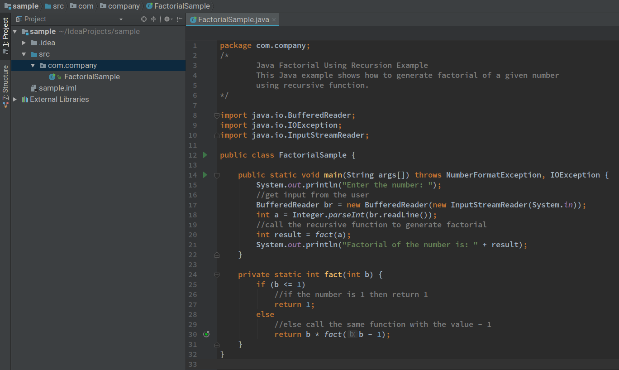Image resolution: width=619 pixels, height=370 pixels.
Task: Collapse the com.company package node
Action: pos(33,65)
